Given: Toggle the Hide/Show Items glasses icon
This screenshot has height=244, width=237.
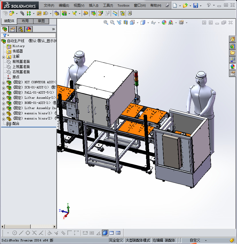Looking at the screenshot, I should coord(154,22).
